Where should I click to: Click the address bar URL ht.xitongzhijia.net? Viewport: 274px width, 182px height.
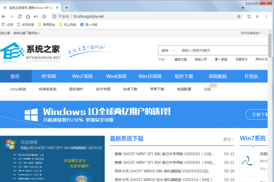click(x=88, y=17)
